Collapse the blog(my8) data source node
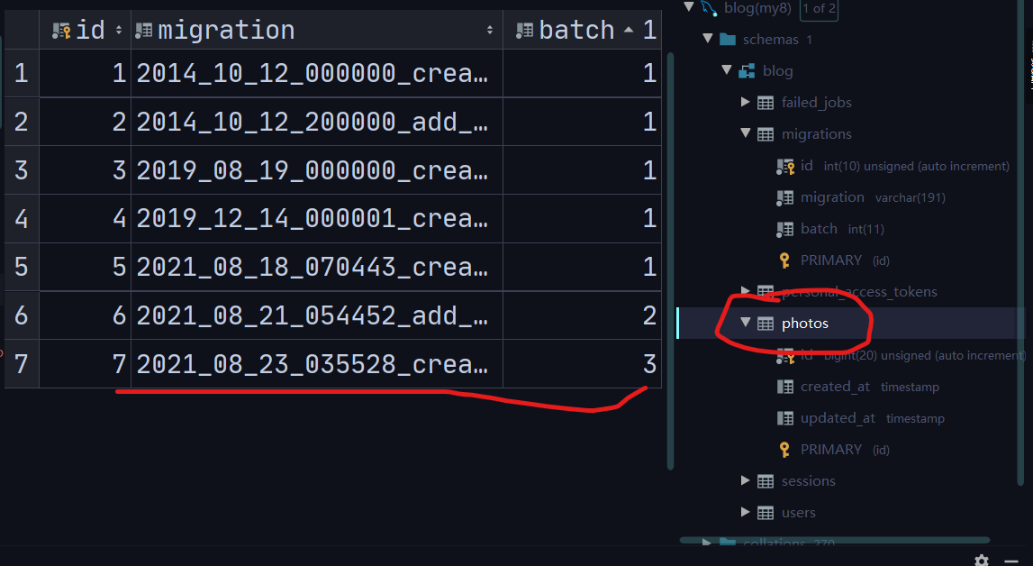1033x566 pixels. point(689,7)
